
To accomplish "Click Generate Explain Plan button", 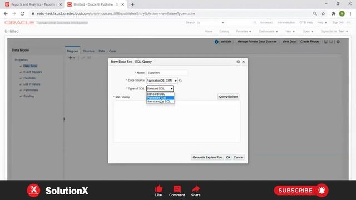I will point(207,157).
